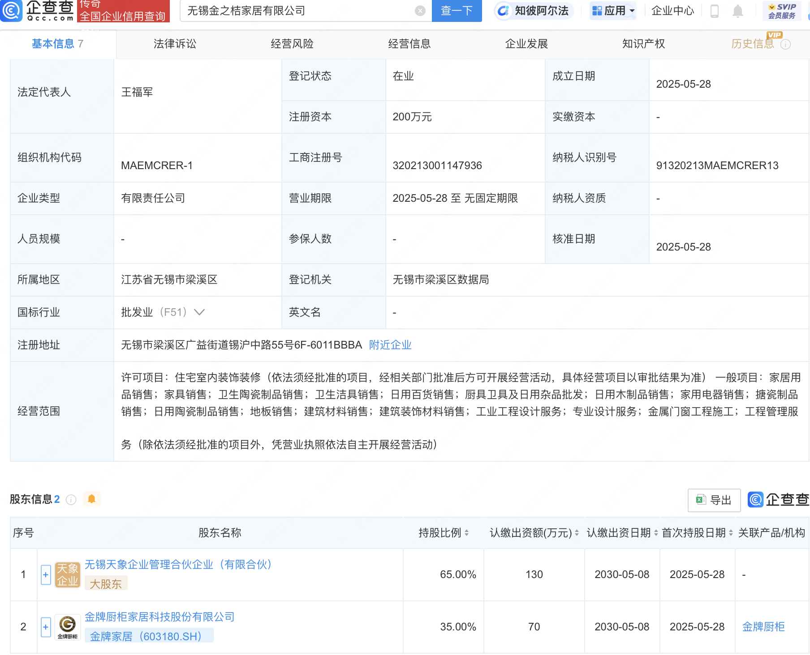This screenshot has height=655, width=810.
Task: Open the 知彼阿尔法 AI assistant
Action: click(534, 11)
